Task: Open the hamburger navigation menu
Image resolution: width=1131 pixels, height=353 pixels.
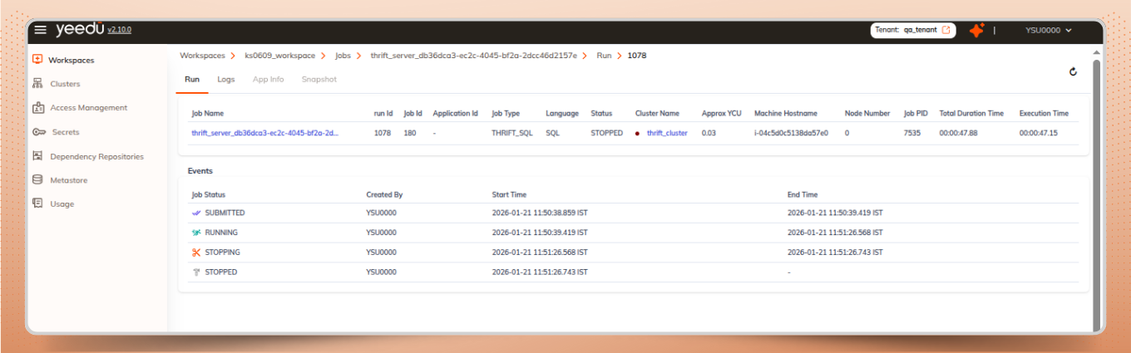Action: [x=40, y=30]
